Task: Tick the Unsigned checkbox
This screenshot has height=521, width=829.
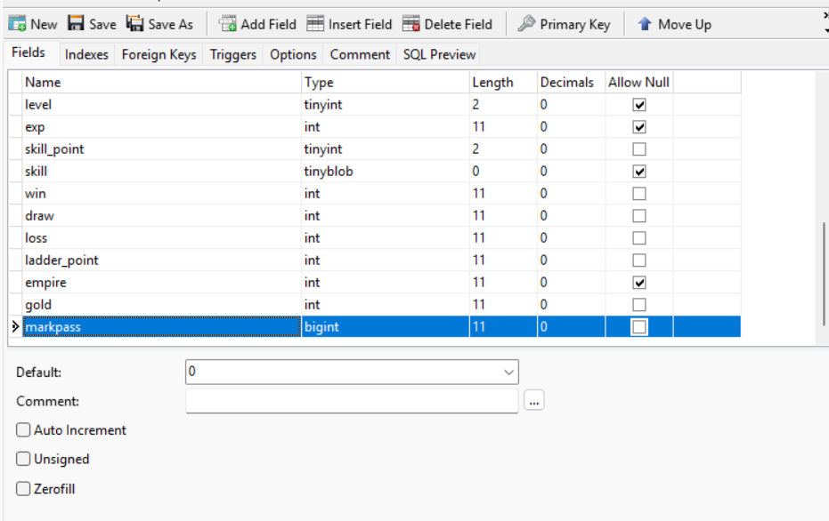Action: (23, 460)
